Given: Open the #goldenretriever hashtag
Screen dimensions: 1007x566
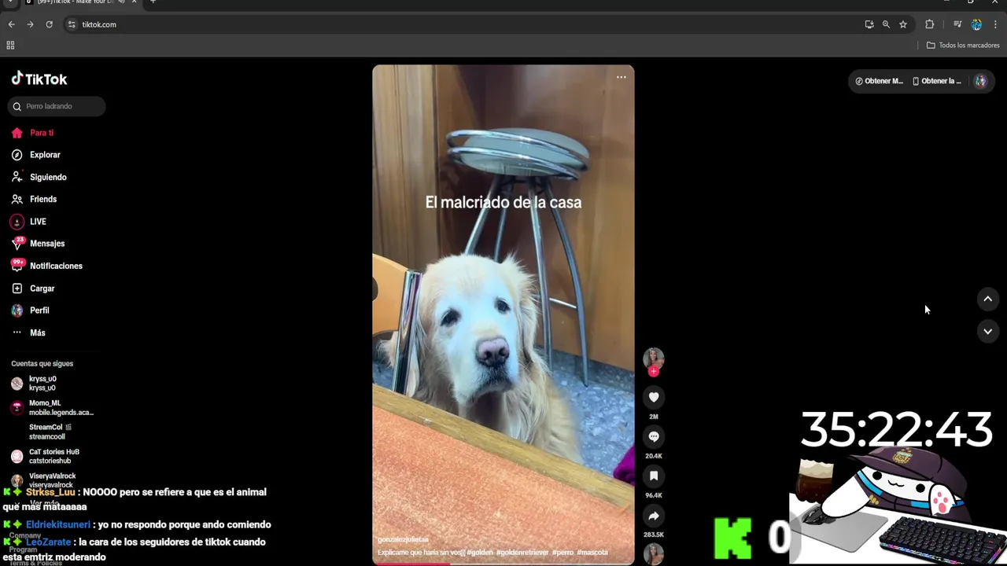Looking at the screenshot, I should pos(522,553).
